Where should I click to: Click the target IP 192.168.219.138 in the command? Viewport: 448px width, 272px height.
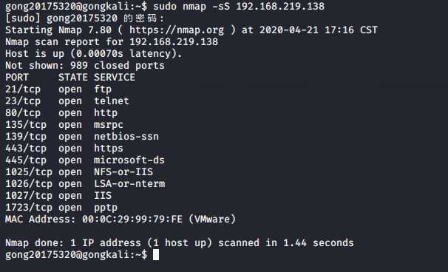click(280, 7)
